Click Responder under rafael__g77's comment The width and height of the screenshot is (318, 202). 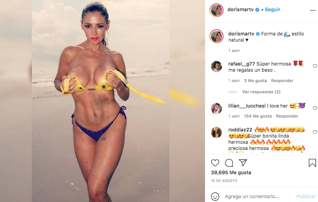282,81
